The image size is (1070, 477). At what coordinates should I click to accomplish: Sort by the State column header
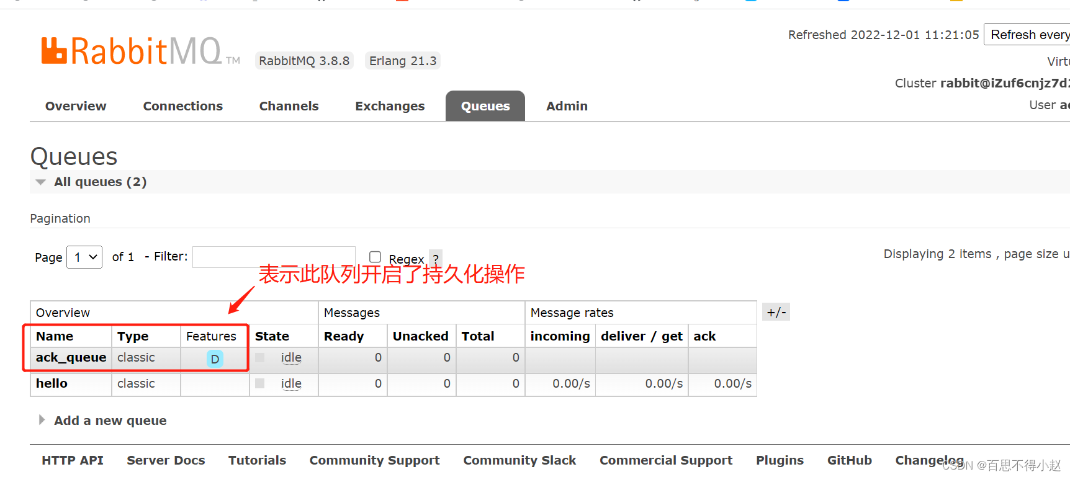point(272,336)
